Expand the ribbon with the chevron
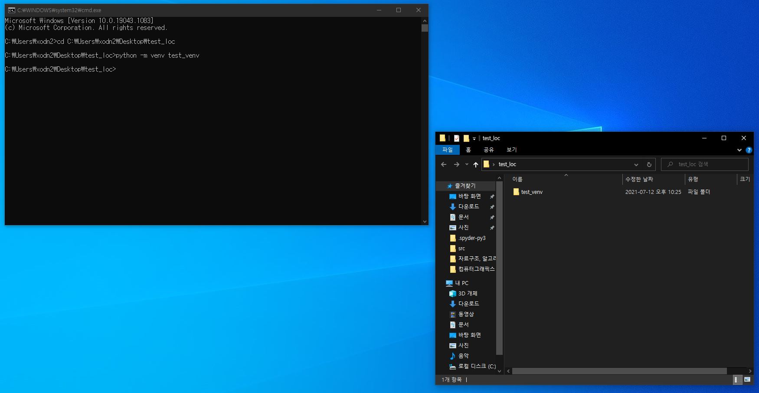This screenshot has width=759, height=393. point(739,150)
